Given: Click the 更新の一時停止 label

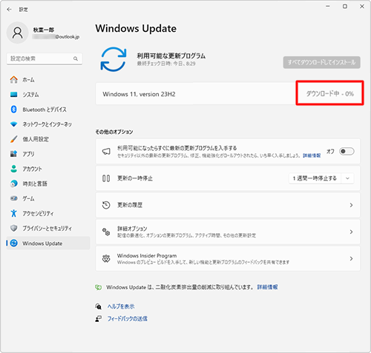Looking at the screenshot, I should coord(135,178).
